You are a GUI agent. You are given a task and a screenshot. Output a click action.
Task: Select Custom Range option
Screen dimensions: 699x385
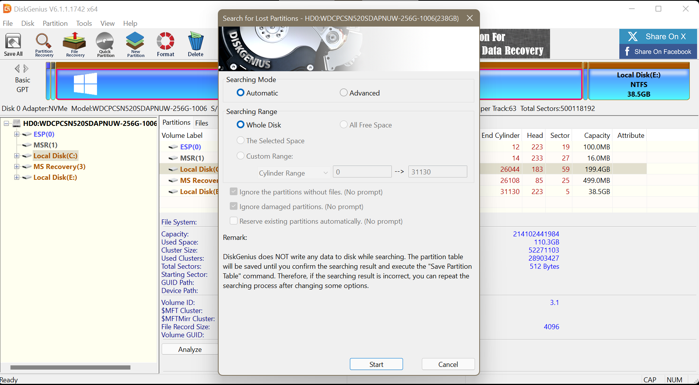coord(241,156)
